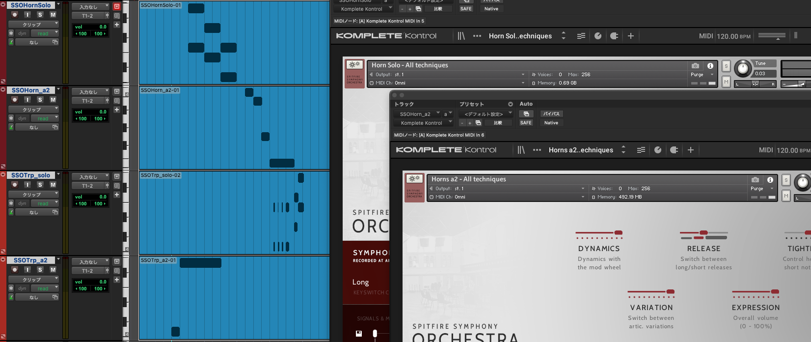The width and height of the screenshot is (811, 342).
Task: Click save disk icon in Horn Solo instrument panel
Action: tap(359, 333)
